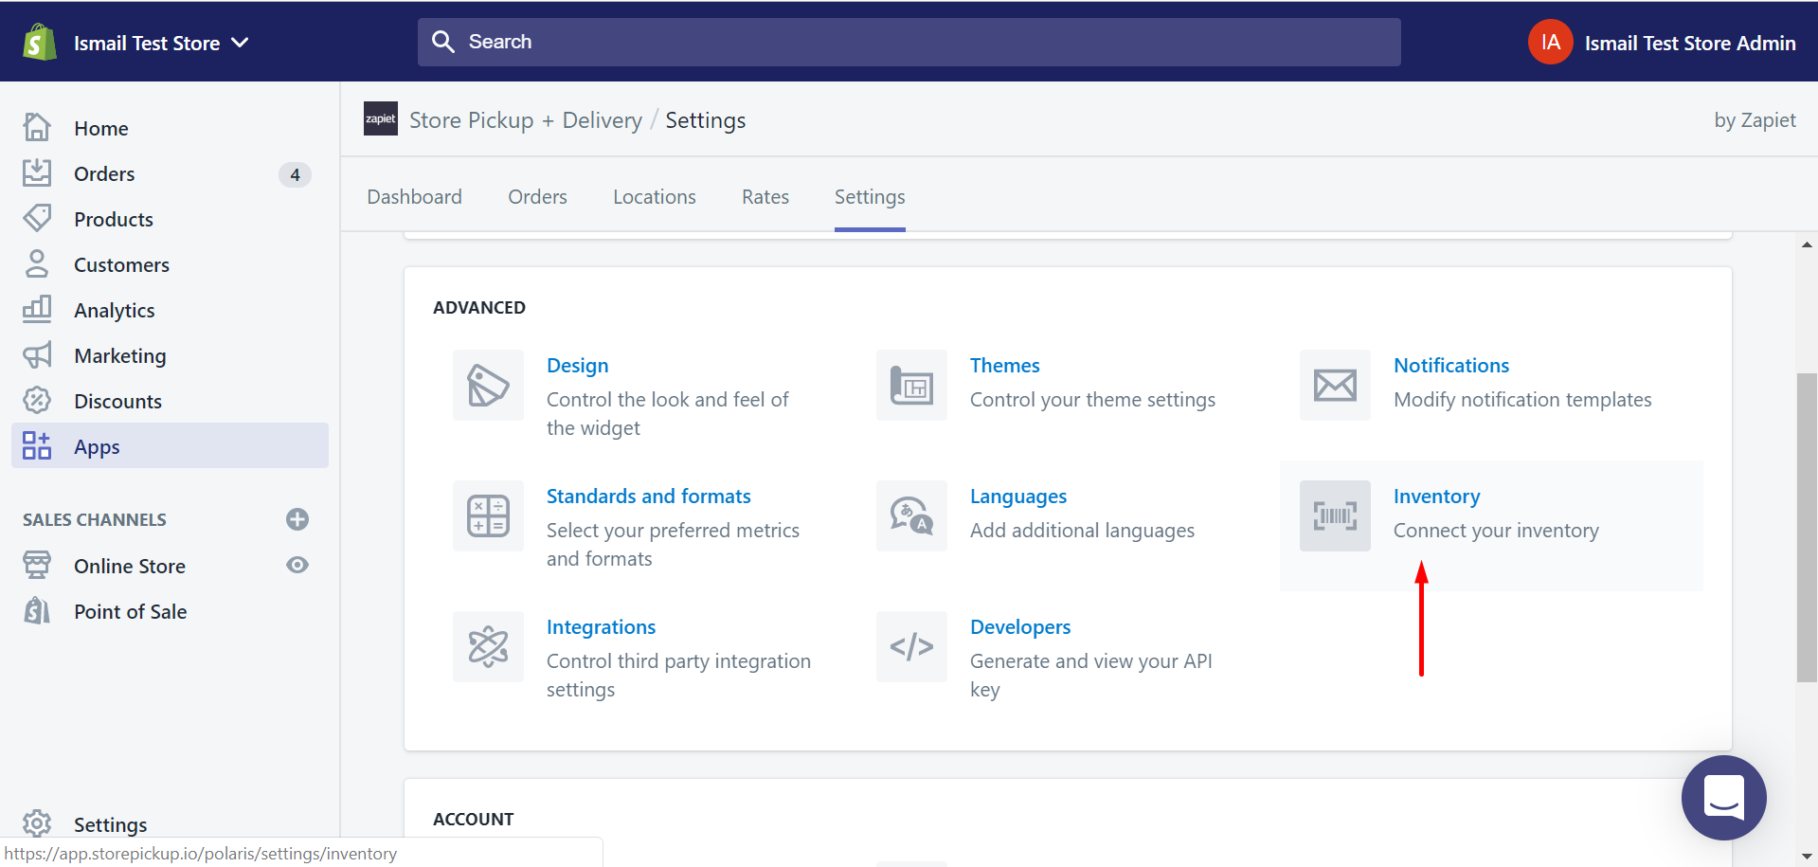Select the Settings tab
This screenshot has height=867, width=1818.
click(870, 196)
